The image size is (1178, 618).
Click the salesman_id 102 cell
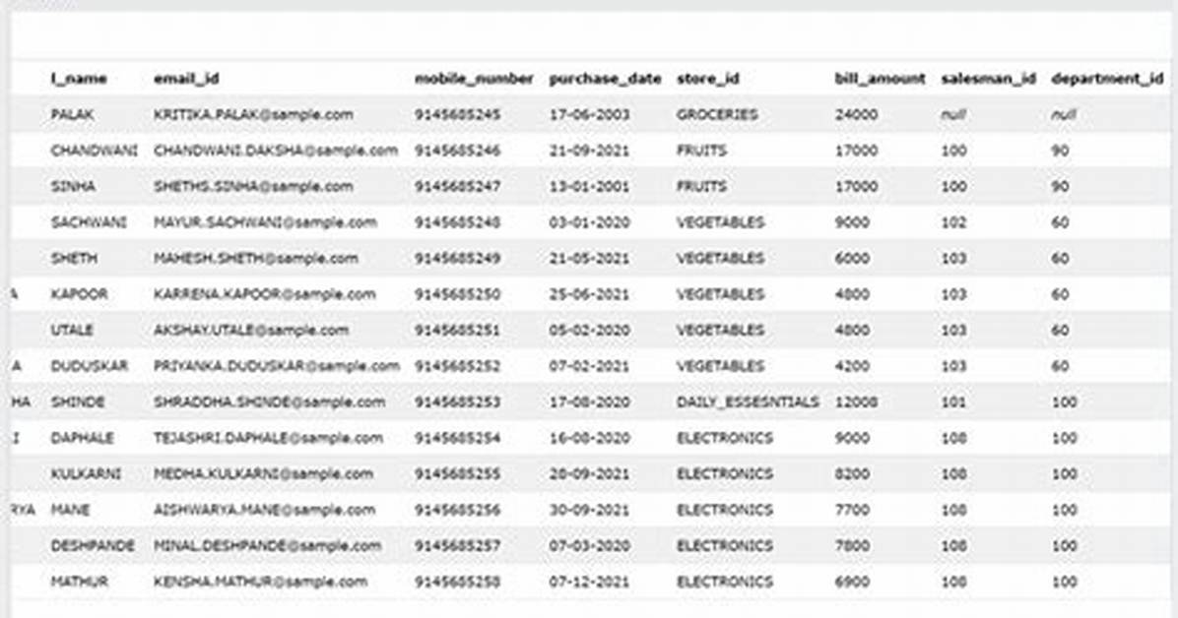953,223
